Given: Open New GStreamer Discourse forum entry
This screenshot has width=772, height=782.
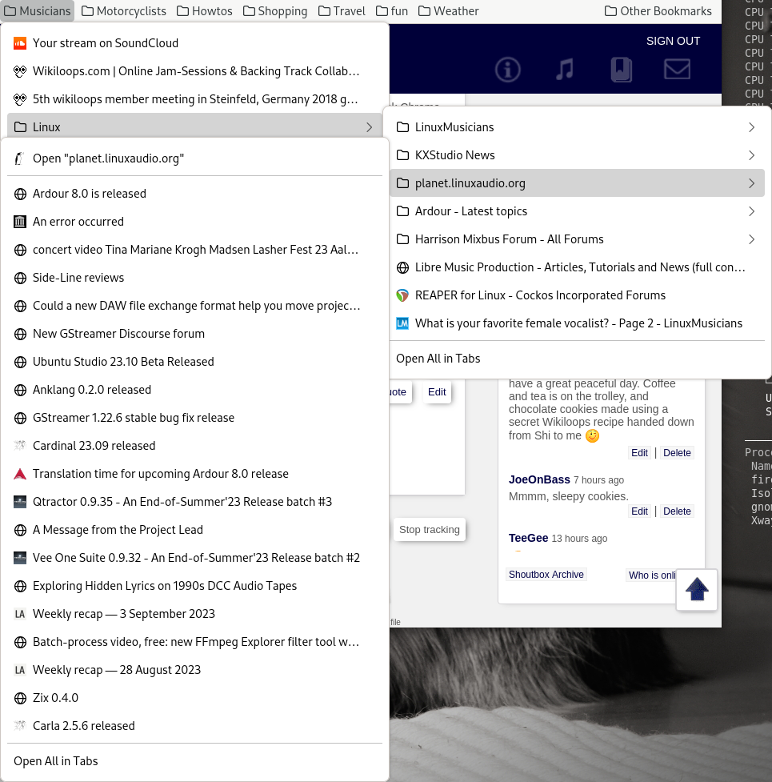Looking at the screenshot, I should pos(195,334).
